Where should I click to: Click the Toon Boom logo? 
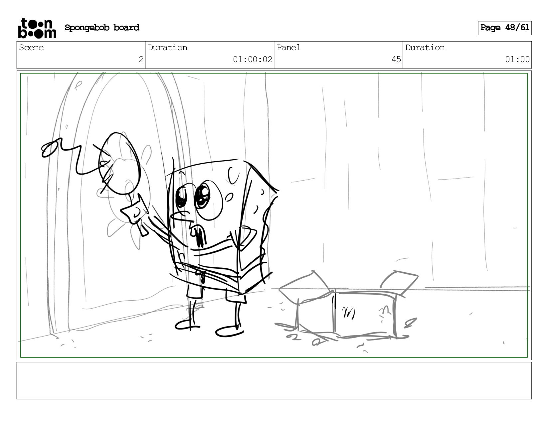click(x=37, y=28)
